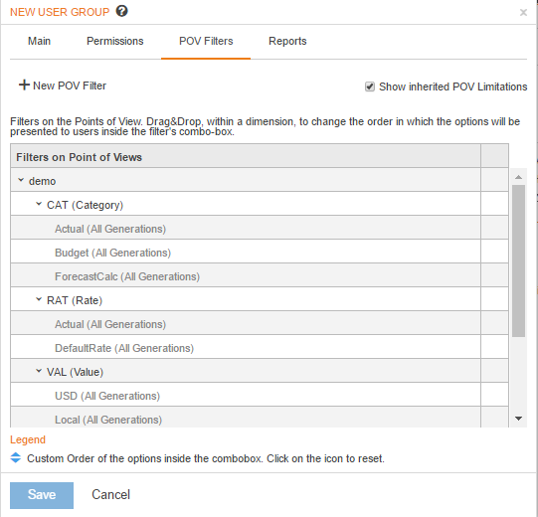Viewport: 538px width, 517px height.
Task: Click the plus icon for New POV Filter
Action: click(24, 85)
